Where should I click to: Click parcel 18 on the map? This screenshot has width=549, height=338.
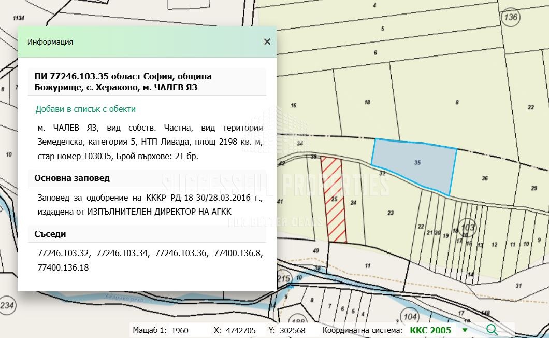[x=367, y=102]
